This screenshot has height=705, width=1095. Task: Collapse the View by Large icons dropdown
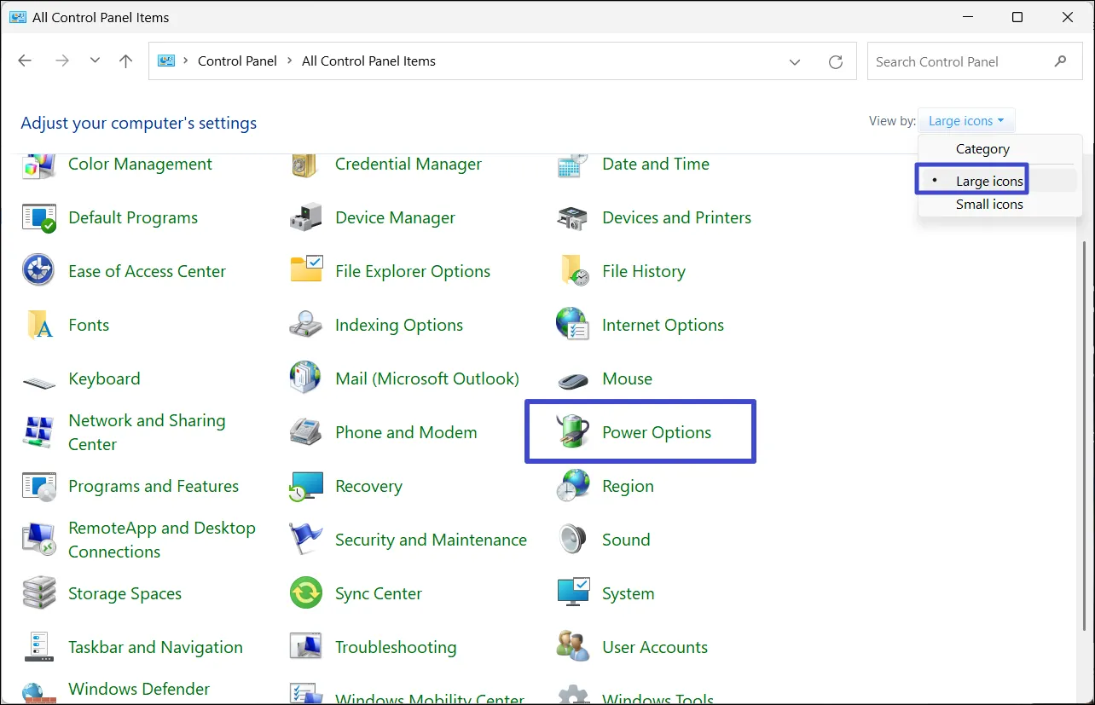coord(965,121)
